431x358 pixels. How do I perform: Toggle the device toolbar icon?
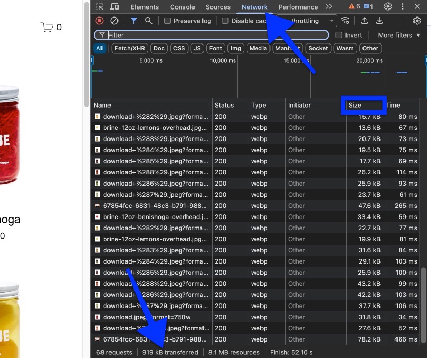click(x=114, y=7)
